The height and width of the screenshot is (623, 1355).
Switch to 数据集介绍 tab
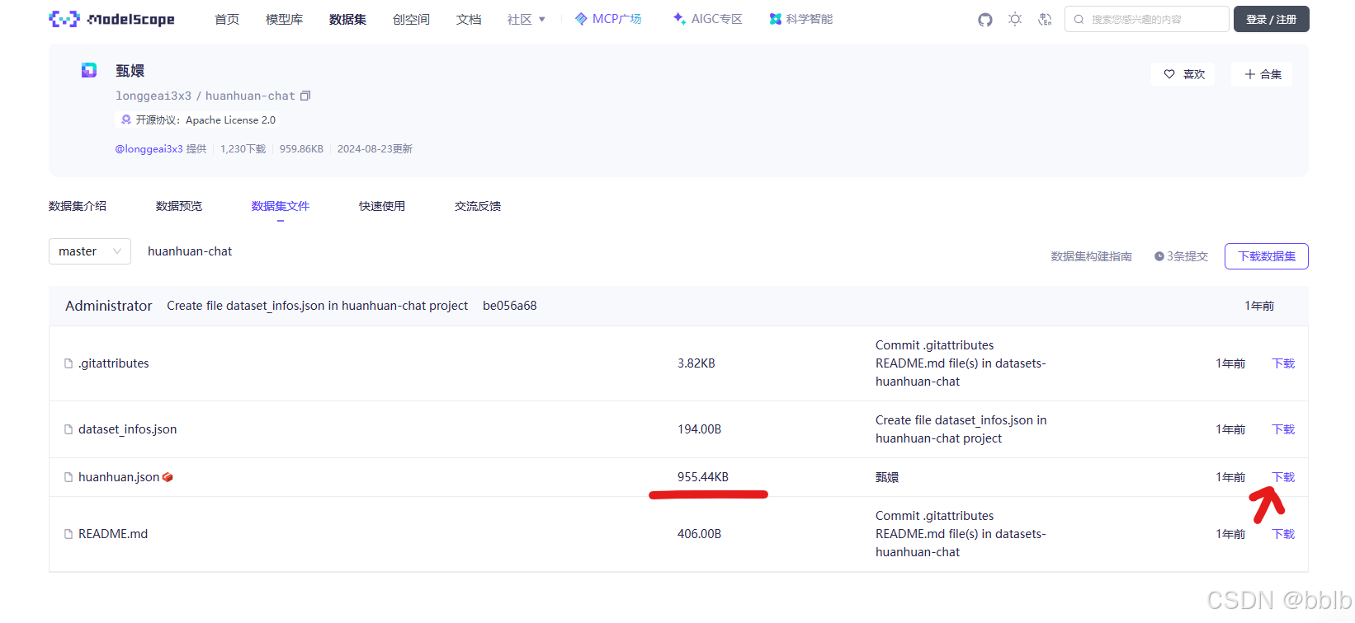(78, 206)
